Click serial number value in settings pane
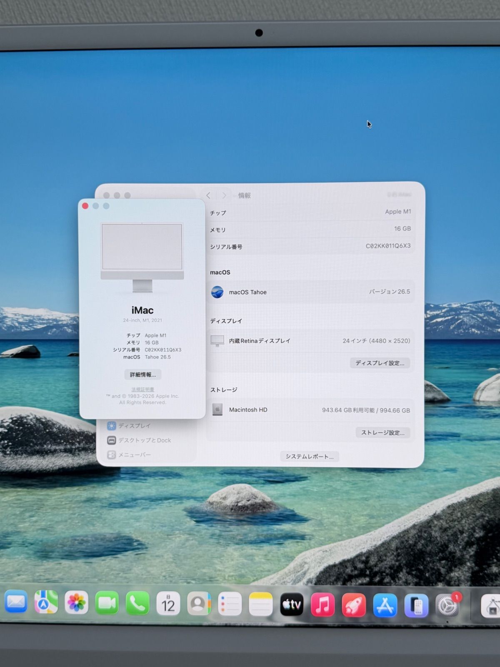500x667 pixels. pos(388,246)
